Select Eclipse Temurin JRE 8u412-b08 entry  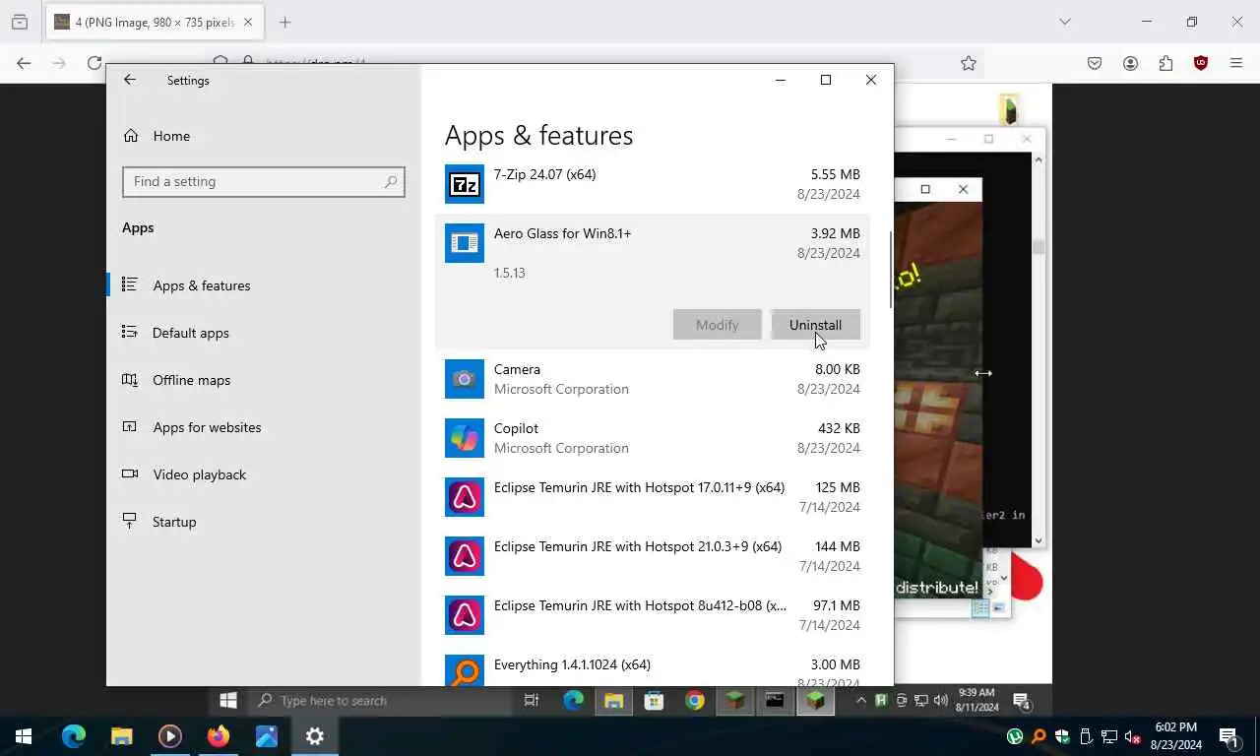click(x=653, y=615)
